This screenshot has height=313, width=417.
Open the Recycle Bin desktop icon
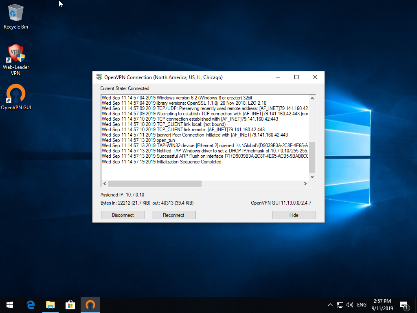pos(16,16)
